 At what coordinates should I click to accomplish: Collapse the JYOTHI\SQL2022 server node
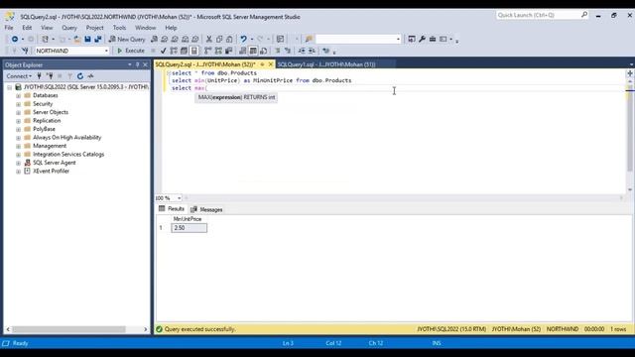coord(10,87)
